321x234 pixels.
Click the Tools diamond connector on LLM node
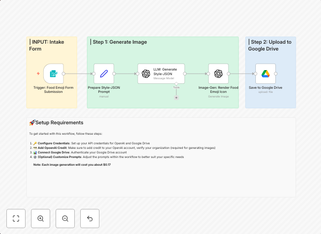pyautogui.click(x=176, y=83)
